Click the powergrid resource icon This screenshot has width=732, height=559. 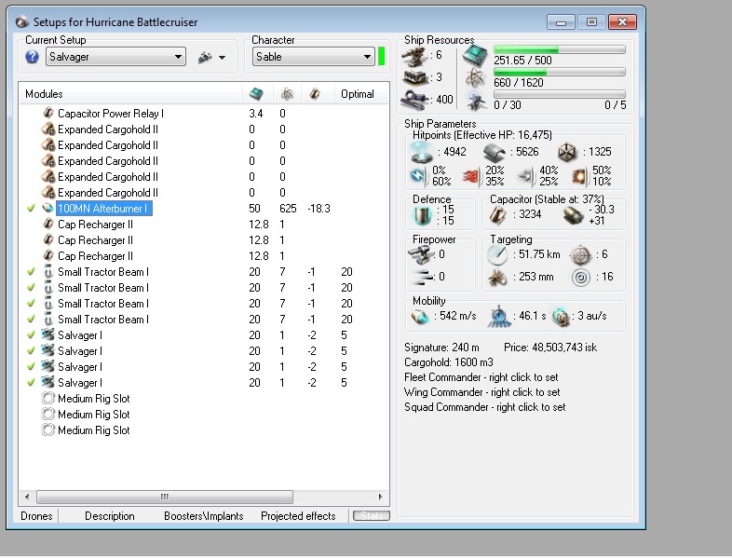pos(476,77)
